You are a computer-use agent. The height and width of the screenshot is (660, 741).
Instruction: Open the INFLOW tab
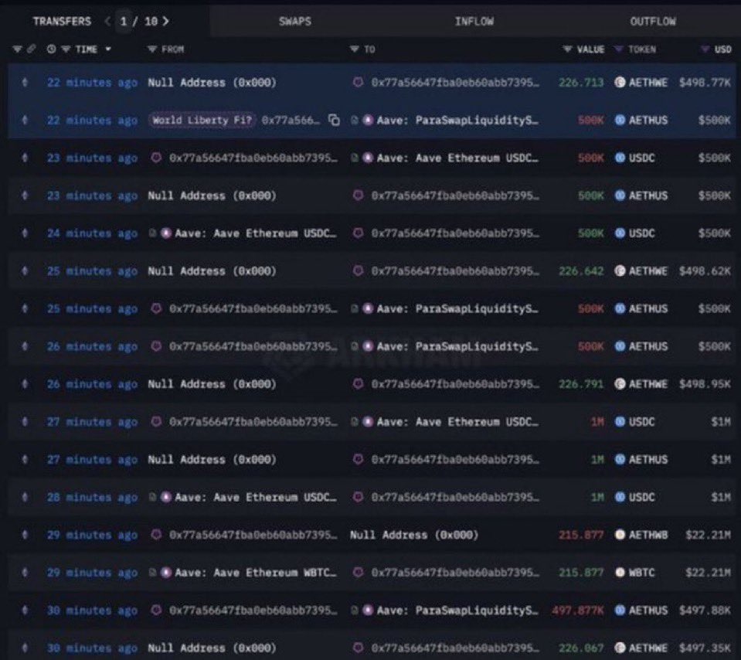(x=474, y=22)
